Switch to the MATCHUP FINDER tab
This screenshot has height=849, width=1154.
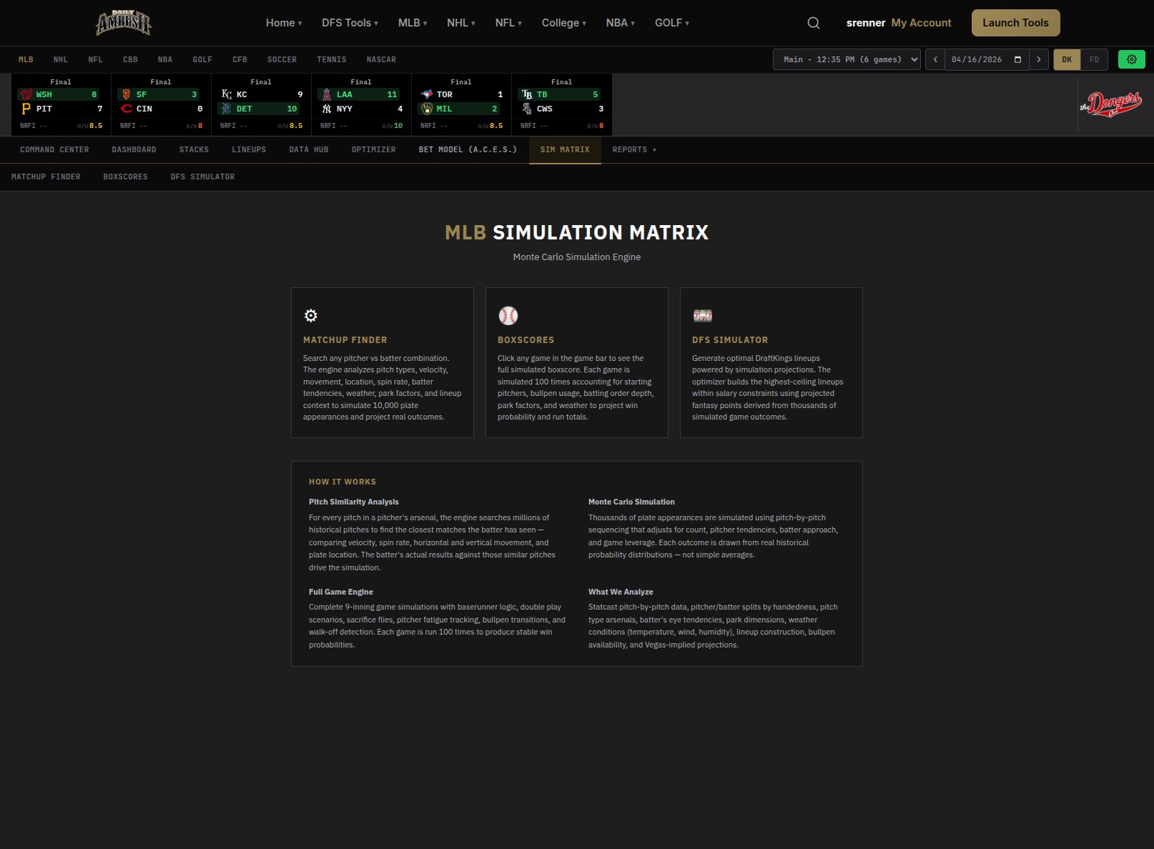[46, 177]
